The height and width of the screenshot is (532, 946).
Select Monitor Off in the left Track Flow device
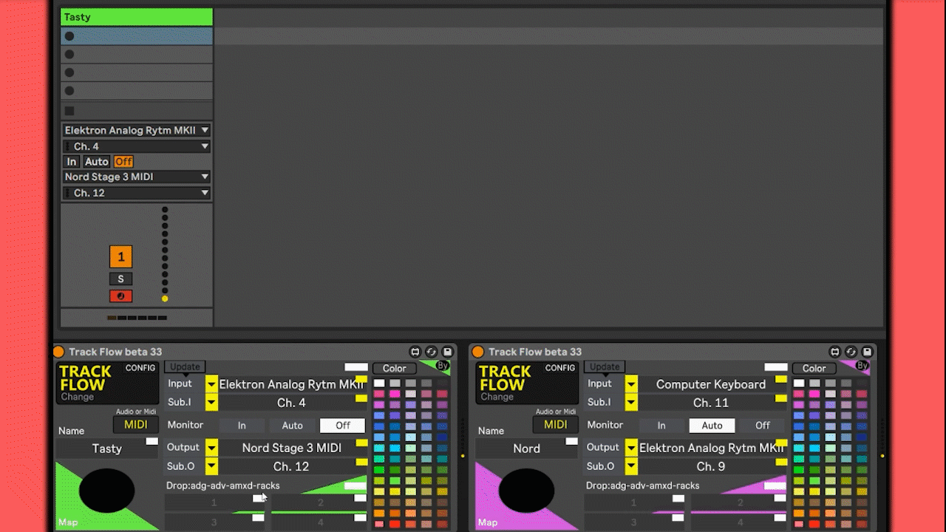tap(343, 426)
